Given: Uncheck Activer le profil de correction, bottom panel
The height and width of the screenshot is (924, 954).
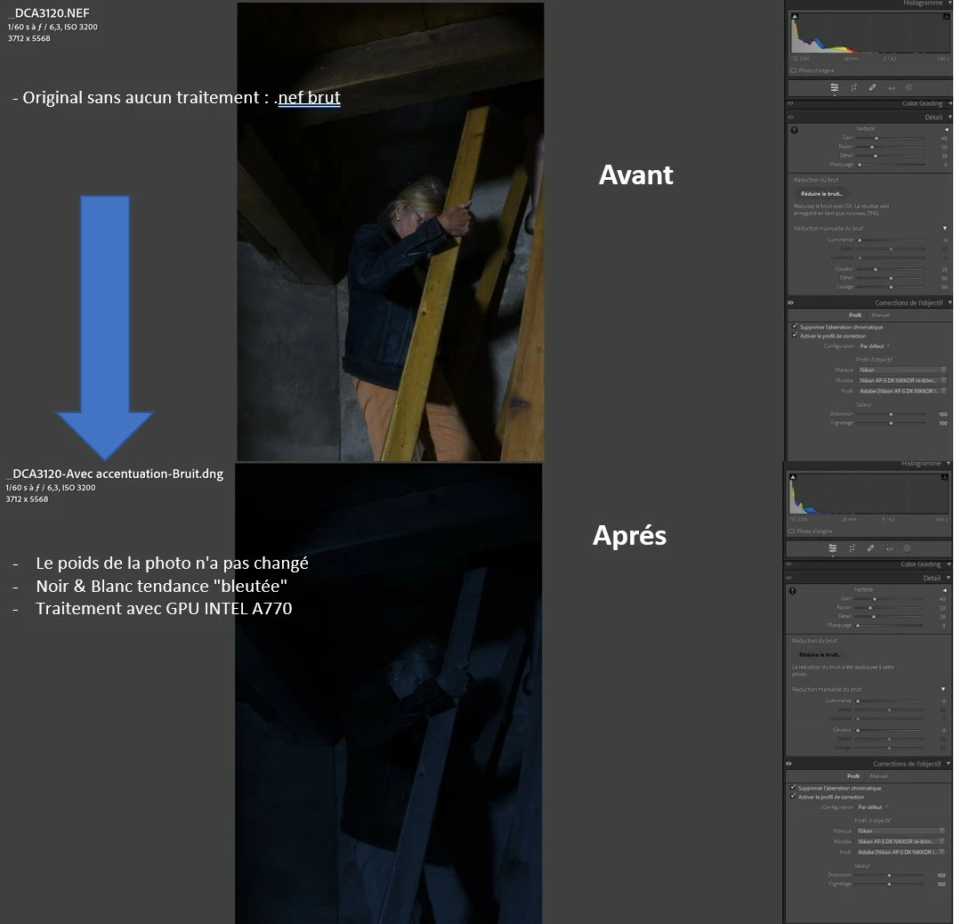Looking at the screenshot, I should click(793, 796).
